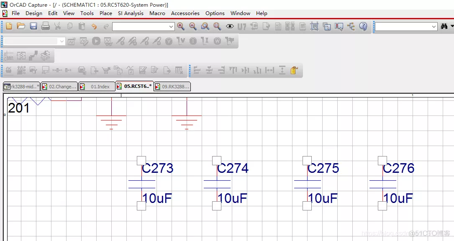Click the power marker W icon
Image resolution: width=454 pixels, height=241 pixels.
(x=217, y=41)
